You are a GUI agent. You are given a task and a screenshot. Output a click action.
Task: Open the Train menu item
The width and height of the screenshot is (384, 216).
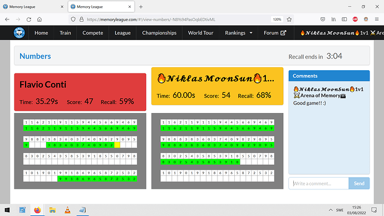(65, 33)
